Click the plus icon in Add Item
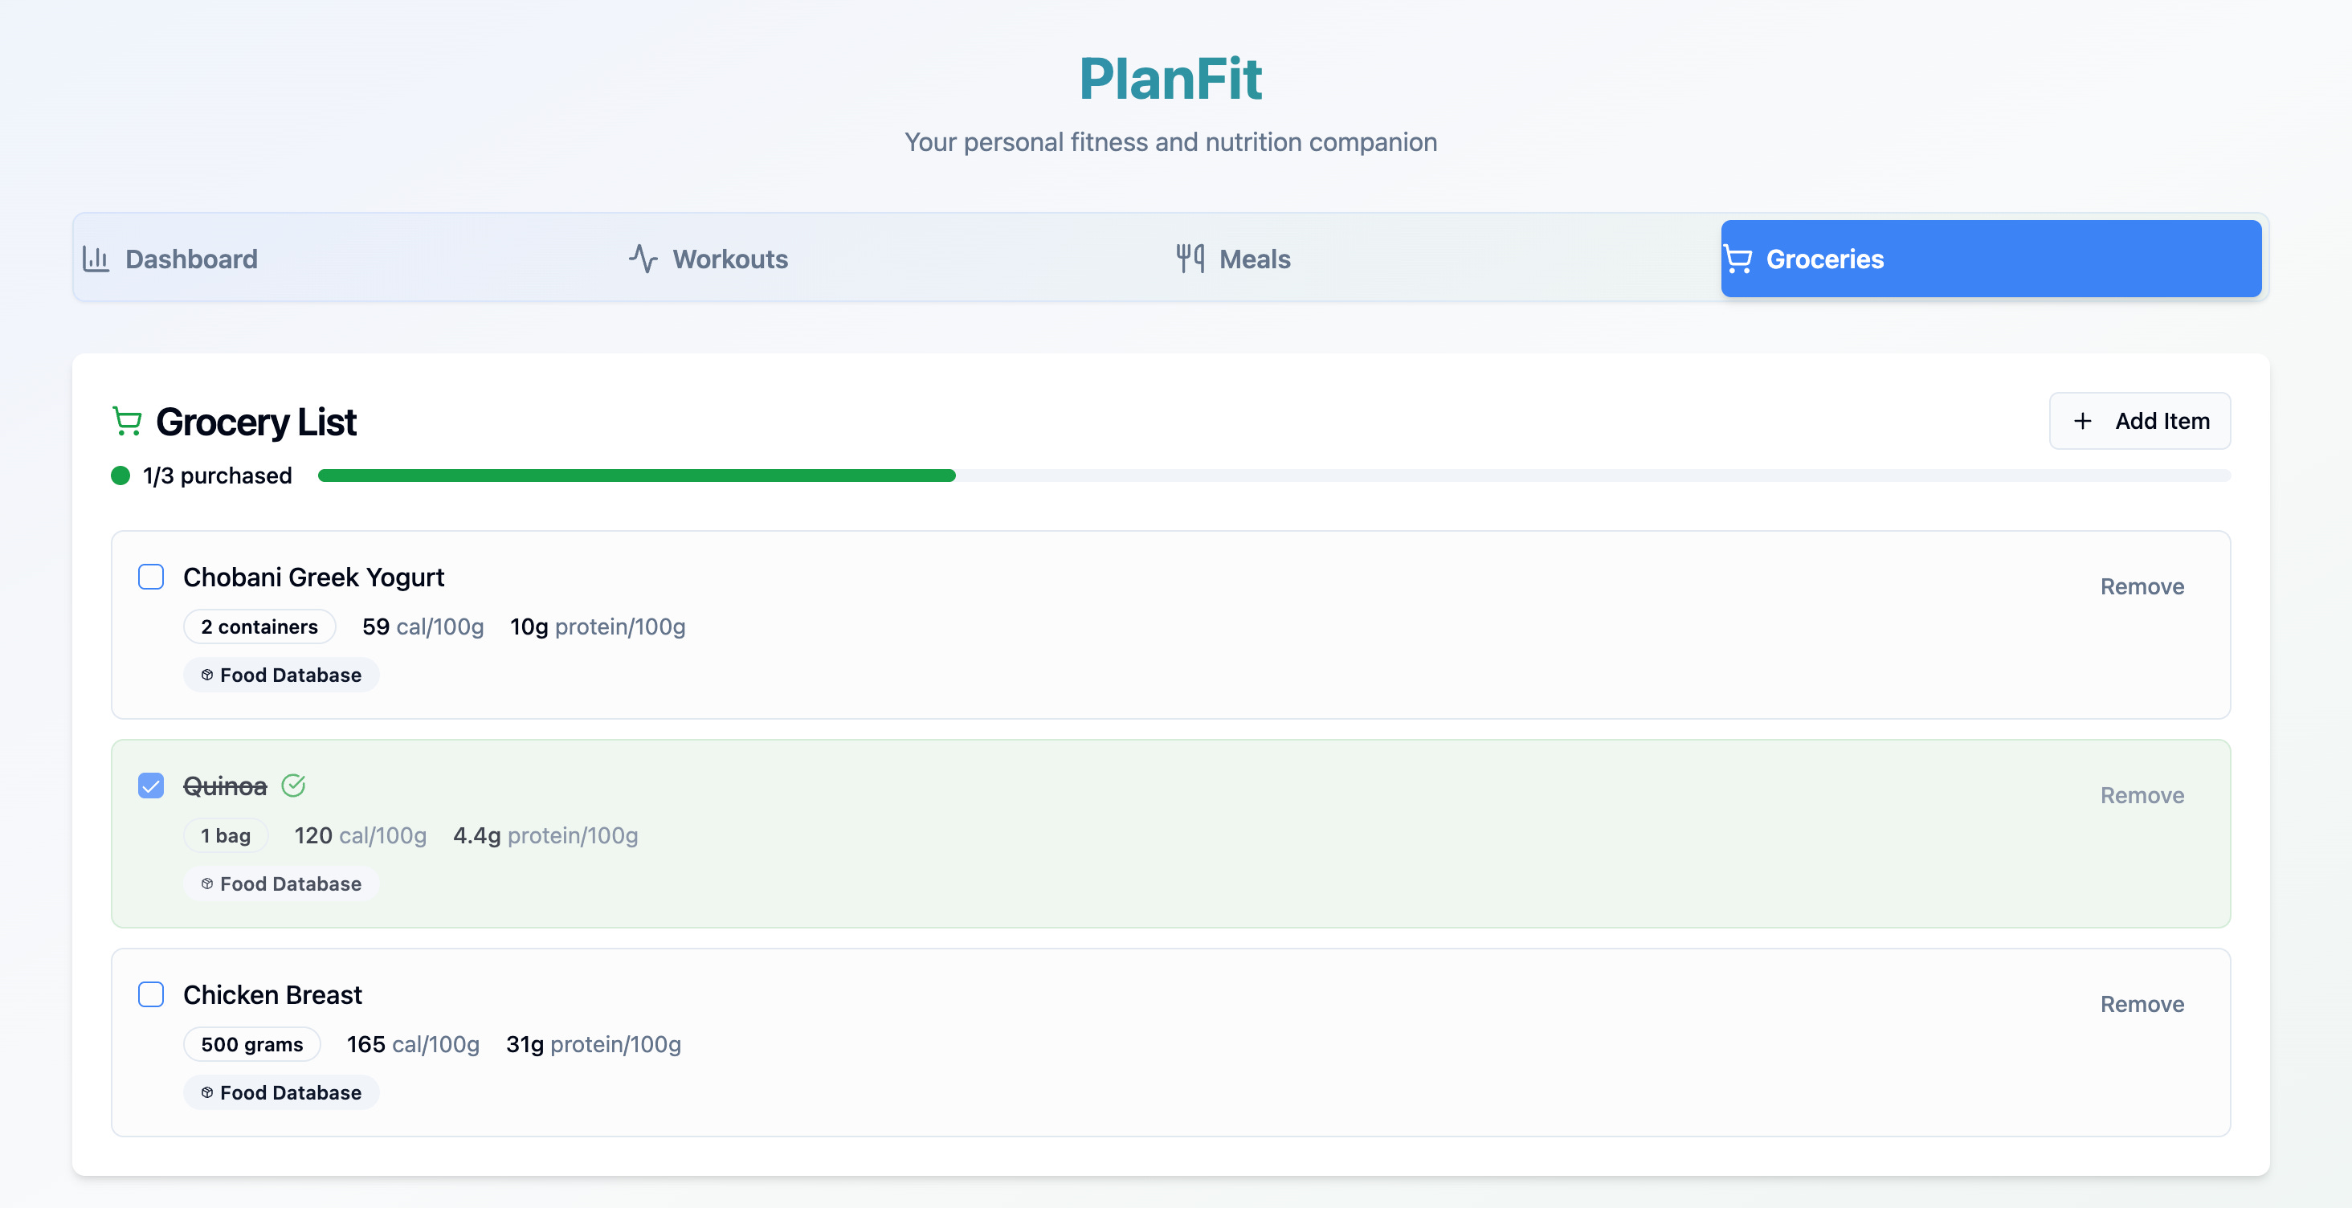2352x1208 pixels. (x=2083, y=421)
